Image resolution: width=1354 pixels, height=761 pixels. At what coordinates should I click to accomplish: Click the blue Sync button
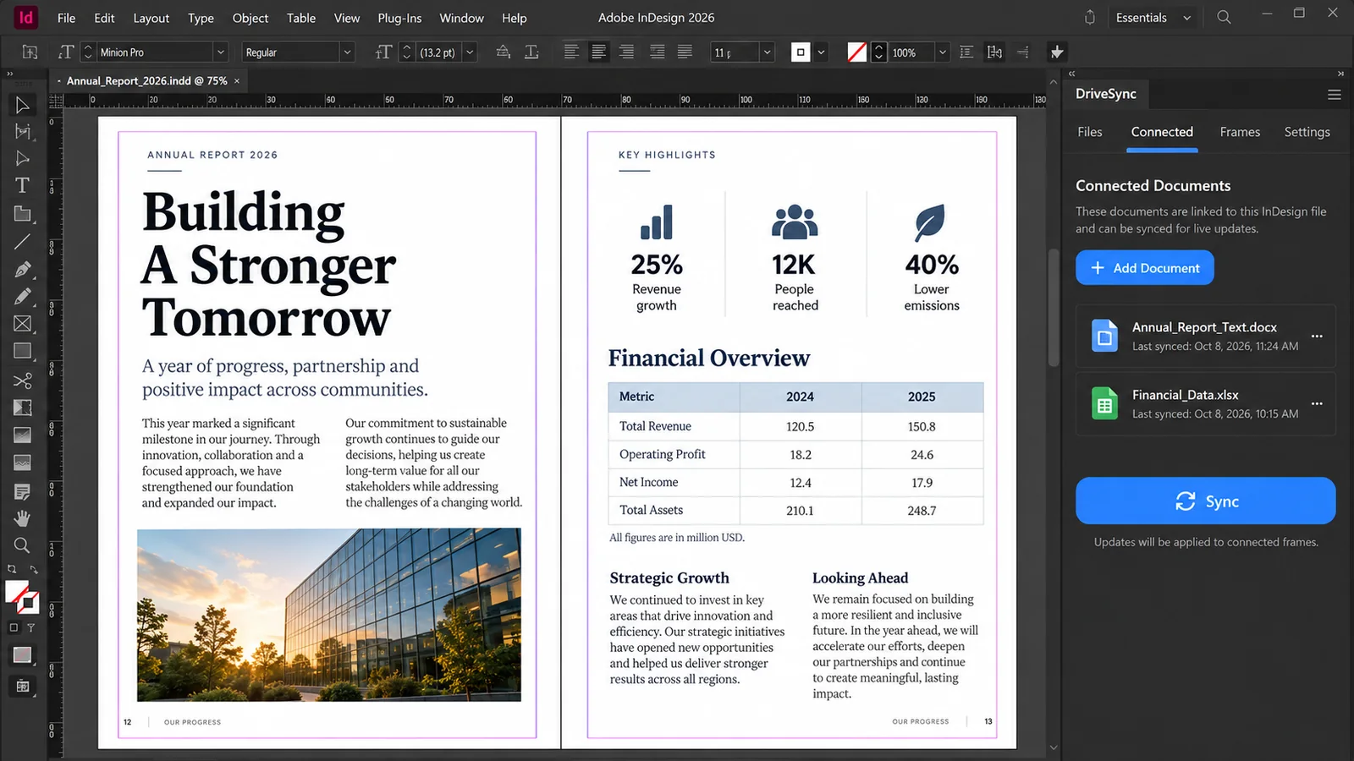click(1205, 501)
